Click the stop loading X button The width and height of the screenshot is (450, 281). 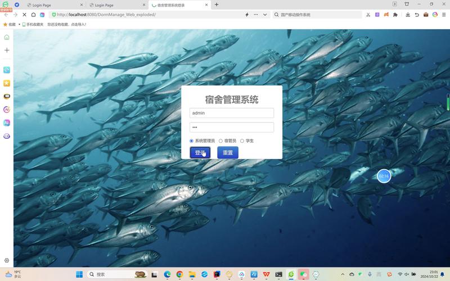coord(24,15)
